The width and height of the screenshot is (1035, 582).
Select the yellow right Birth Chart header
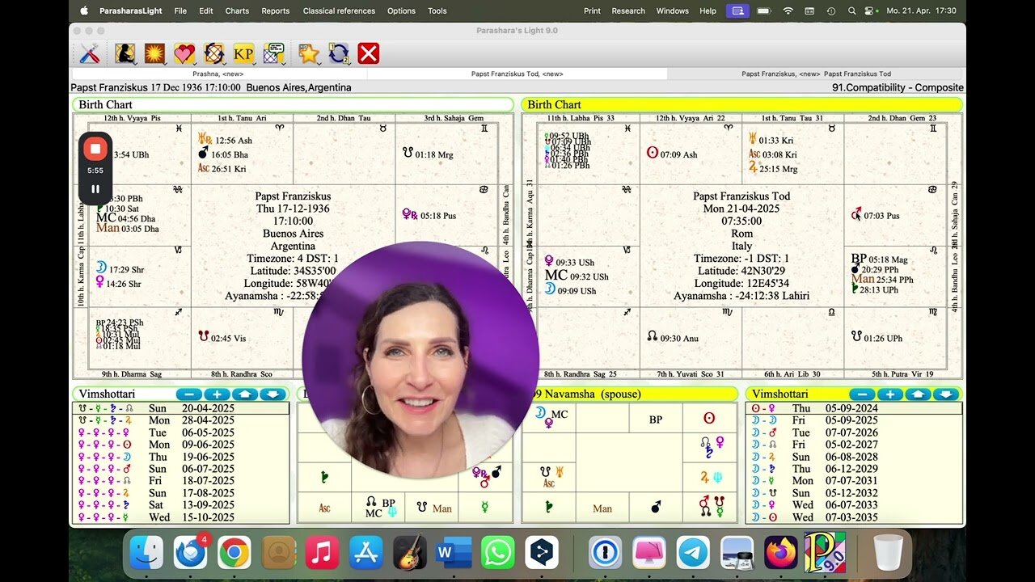[741, 104]
